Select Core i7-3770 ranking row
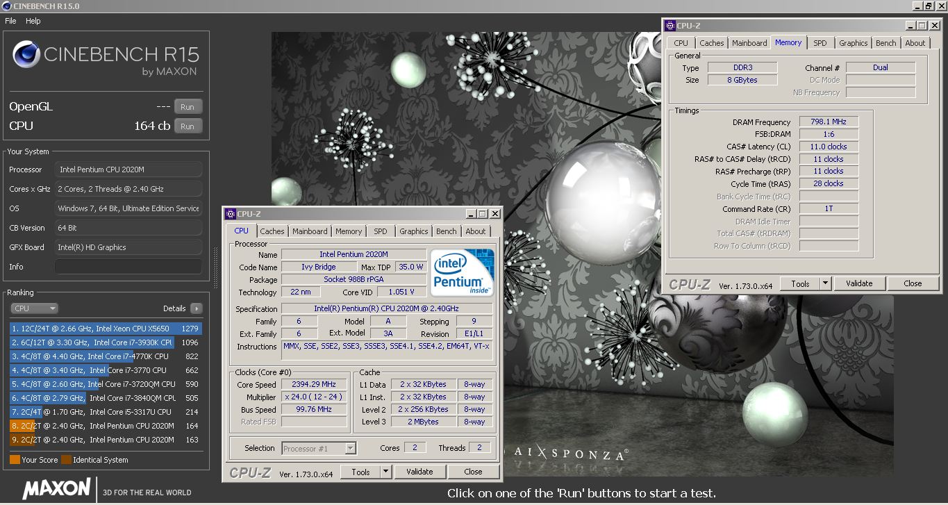Screen dimensions: 948x505 [x=106, y=370]
